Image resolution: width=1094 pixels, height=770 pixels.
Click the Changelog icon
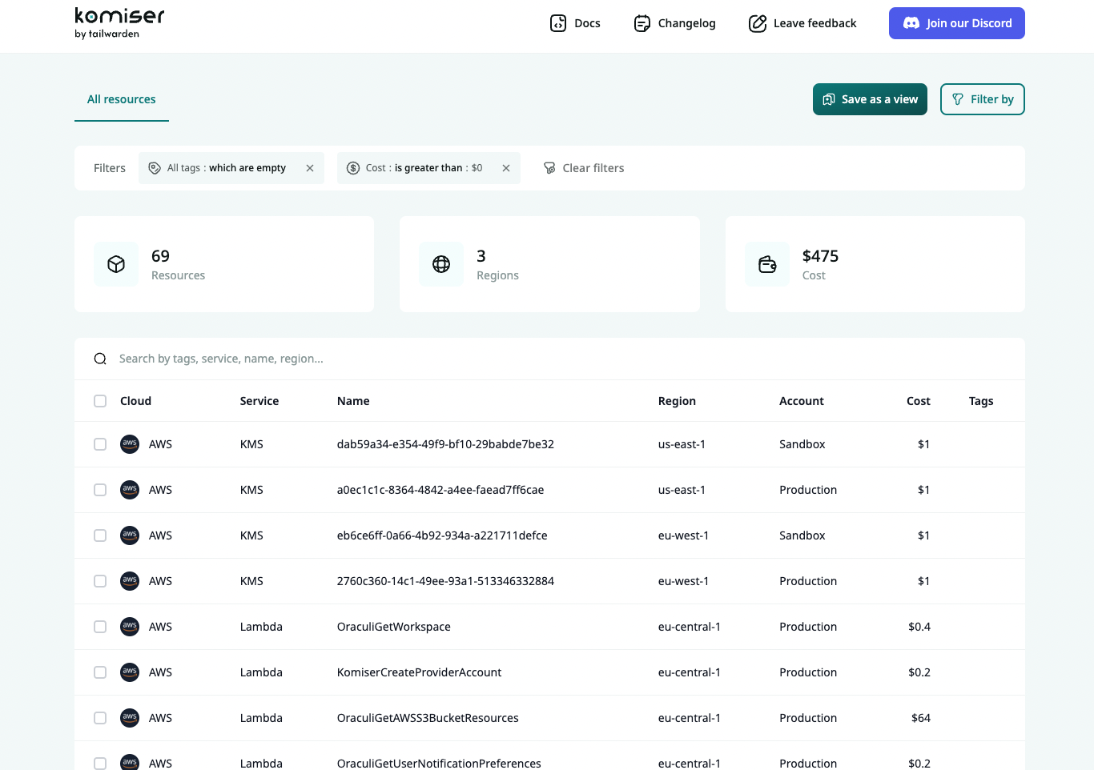(642, 23)
